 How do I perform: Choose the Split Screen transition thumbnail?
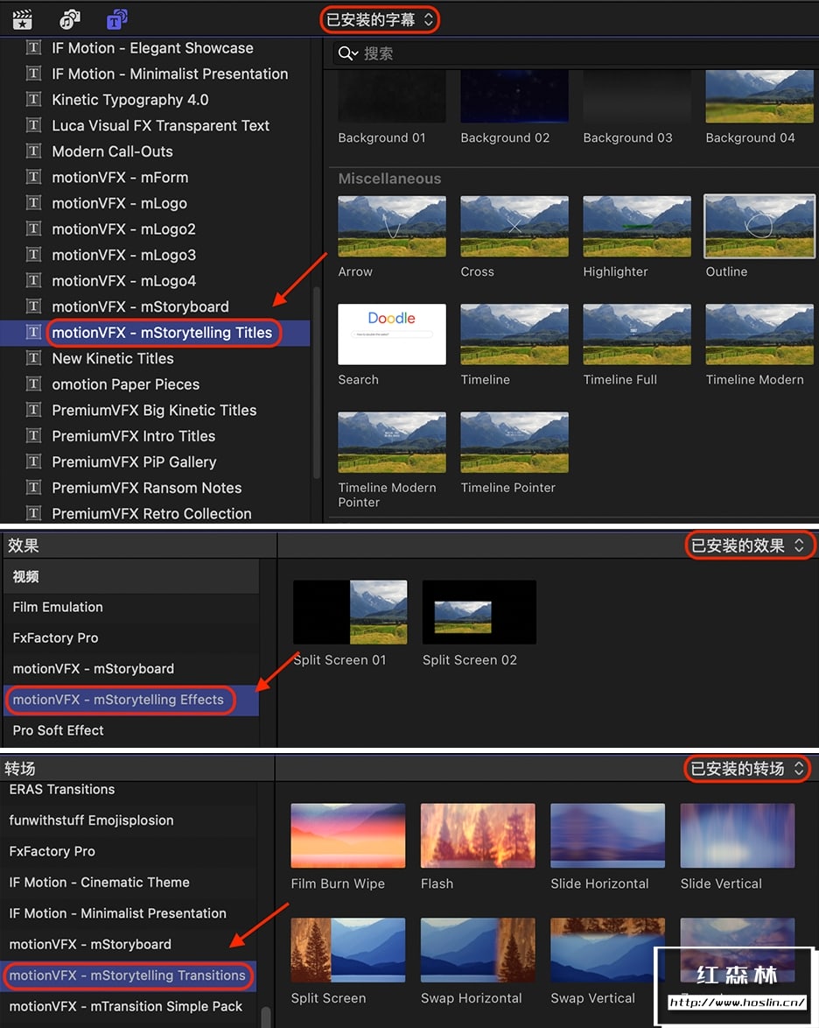point(348,950)
